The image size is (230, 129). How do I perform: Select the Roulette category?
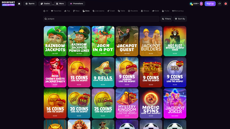(x=133, y=11)
